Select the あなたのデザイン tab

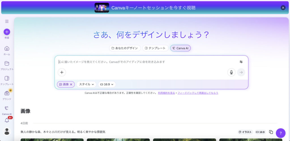point(125,48)
